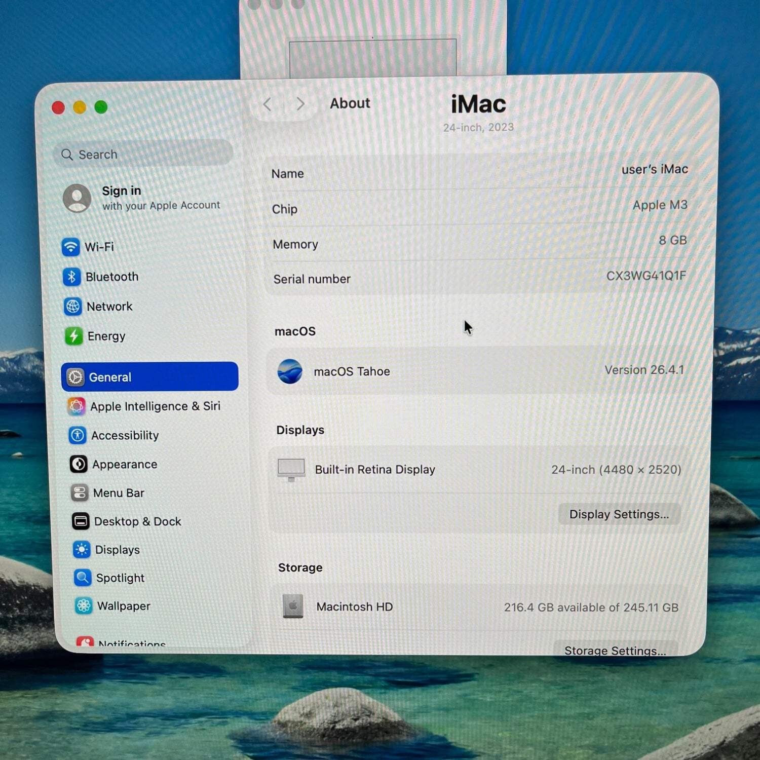Click the Macintosh HD drive icon
This screenshot has width=760, height=760.
click(293, 606)
